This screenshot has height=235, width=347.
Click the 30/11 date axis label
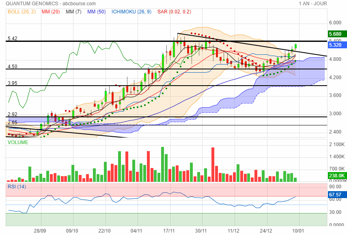[201, 231]
